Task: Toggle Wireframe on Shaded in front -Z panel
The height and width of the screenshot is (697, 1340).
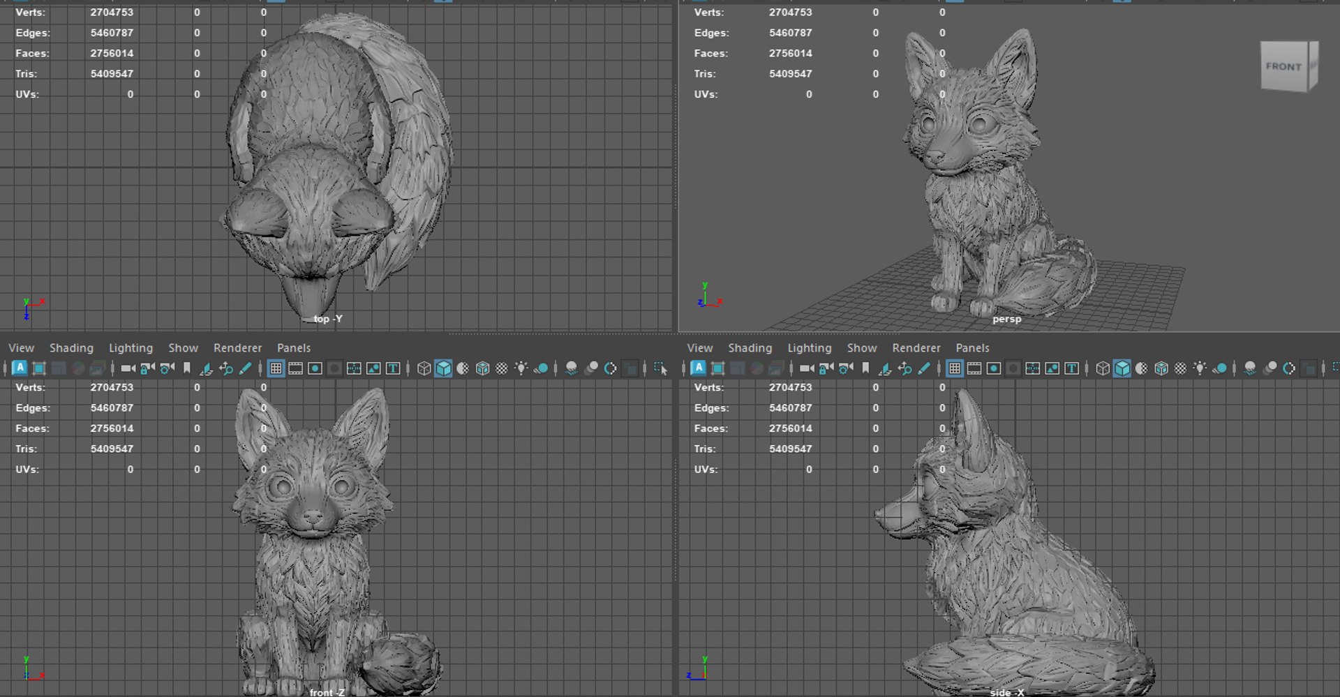Action: click(x=482, y=368)
